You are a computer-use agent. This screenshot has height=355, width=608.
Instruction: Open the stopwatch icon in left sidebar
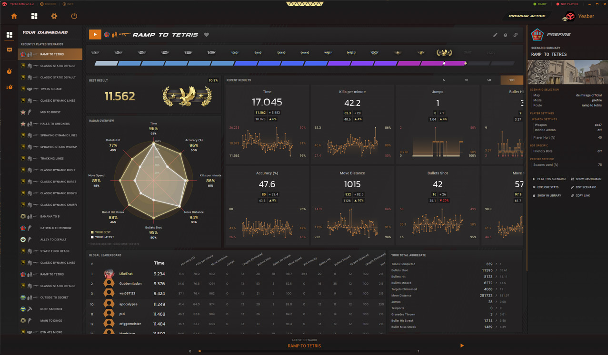click(x=9, y=71)
